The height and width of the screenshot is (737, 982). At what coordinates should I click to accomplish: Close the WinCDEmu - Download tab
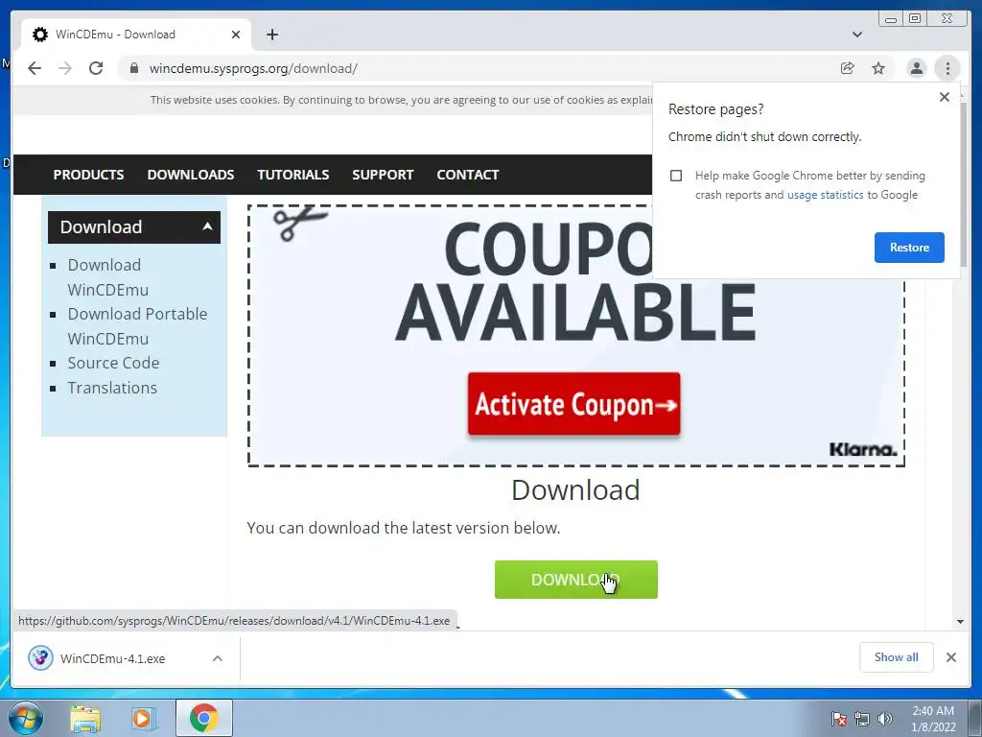[236, 35]
